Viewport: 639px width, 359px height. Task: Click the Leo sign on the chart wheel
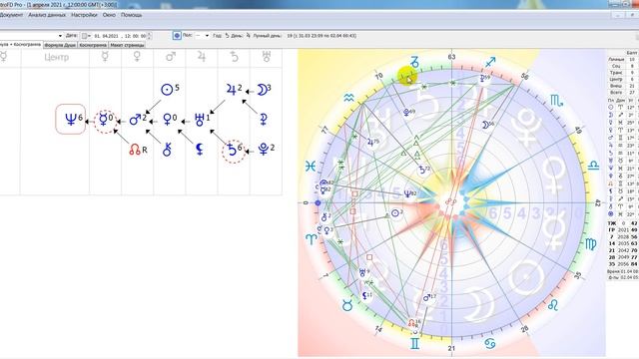(553, 305)
